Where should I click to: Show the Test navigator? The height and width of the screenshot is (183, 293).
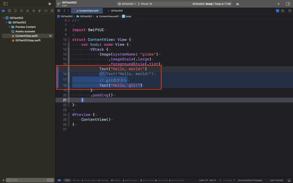[34, 11]
